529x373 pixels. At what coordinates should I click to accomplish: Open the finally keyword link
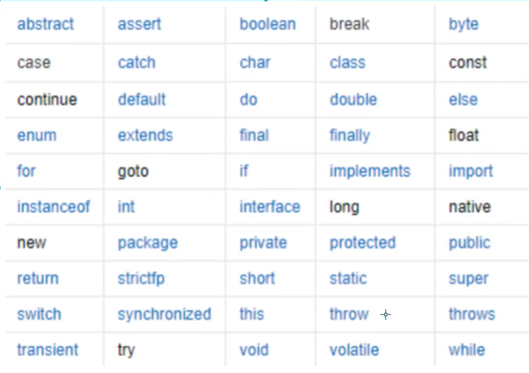pos(350,136)
